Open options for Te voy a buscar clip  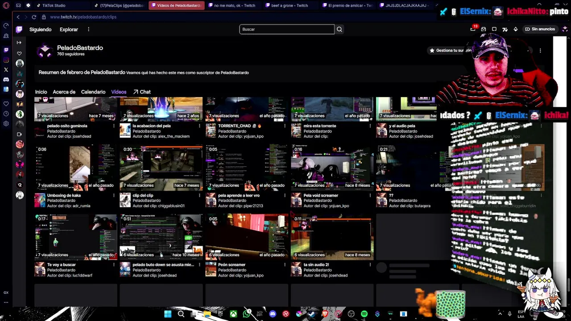(114, 265)
